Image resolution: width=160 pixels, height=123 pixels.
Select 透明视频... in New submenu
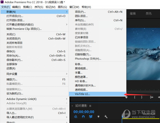[97, 90]
